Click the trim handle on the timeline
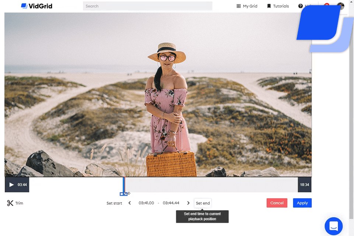Viewport: 354px width, 236px height. (124, 194)
